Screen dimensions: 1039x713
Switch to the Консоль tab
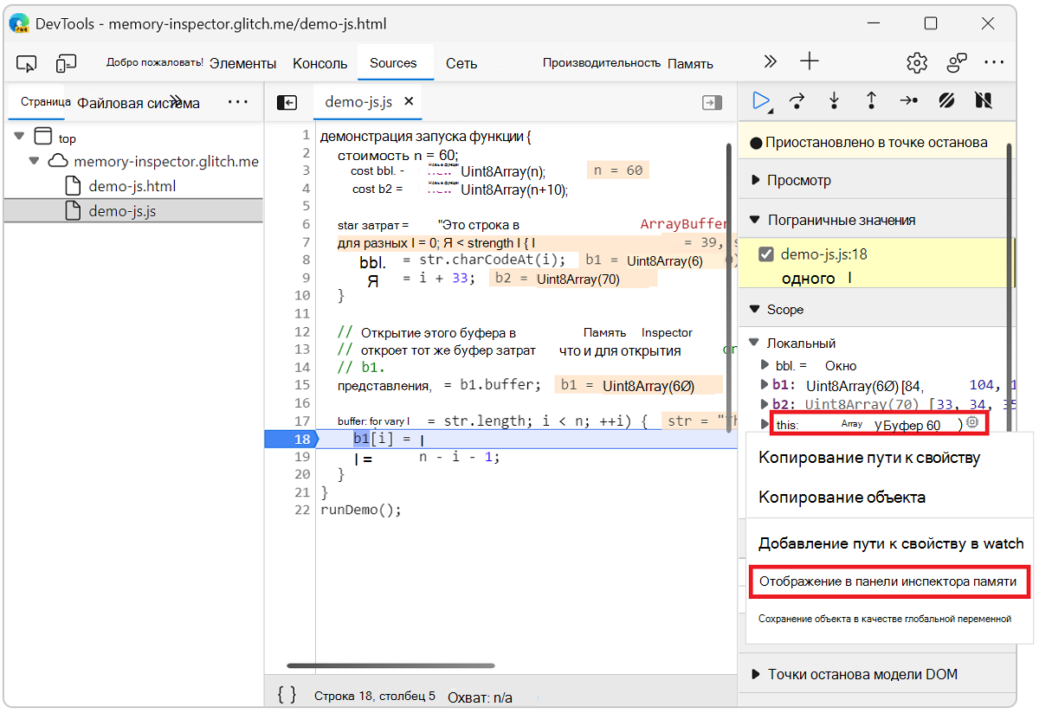tap(319, 63)
